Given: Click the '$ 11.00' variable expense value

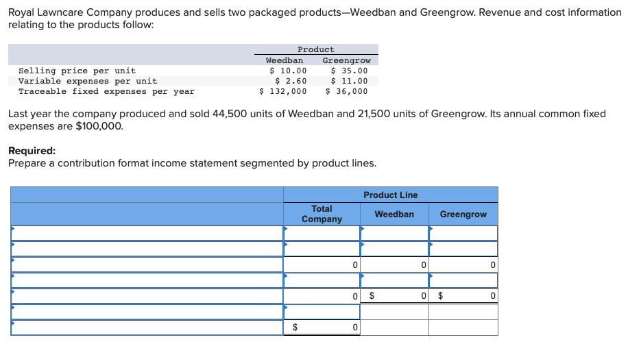Looking at the screenshot, I should click(349, 81).
